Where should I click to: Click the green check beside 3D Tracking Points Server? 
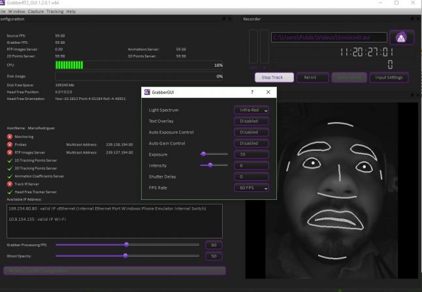click(10, 169)
